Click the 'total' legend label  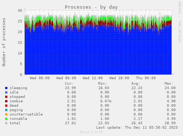tap(15, 123)
